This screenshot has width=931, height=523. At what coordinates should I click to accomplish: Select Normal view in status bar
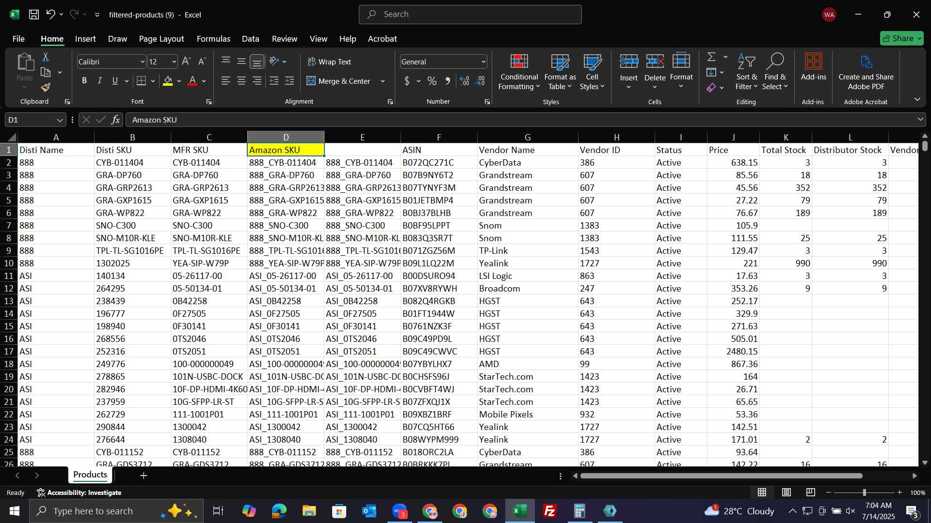point(762,492)
